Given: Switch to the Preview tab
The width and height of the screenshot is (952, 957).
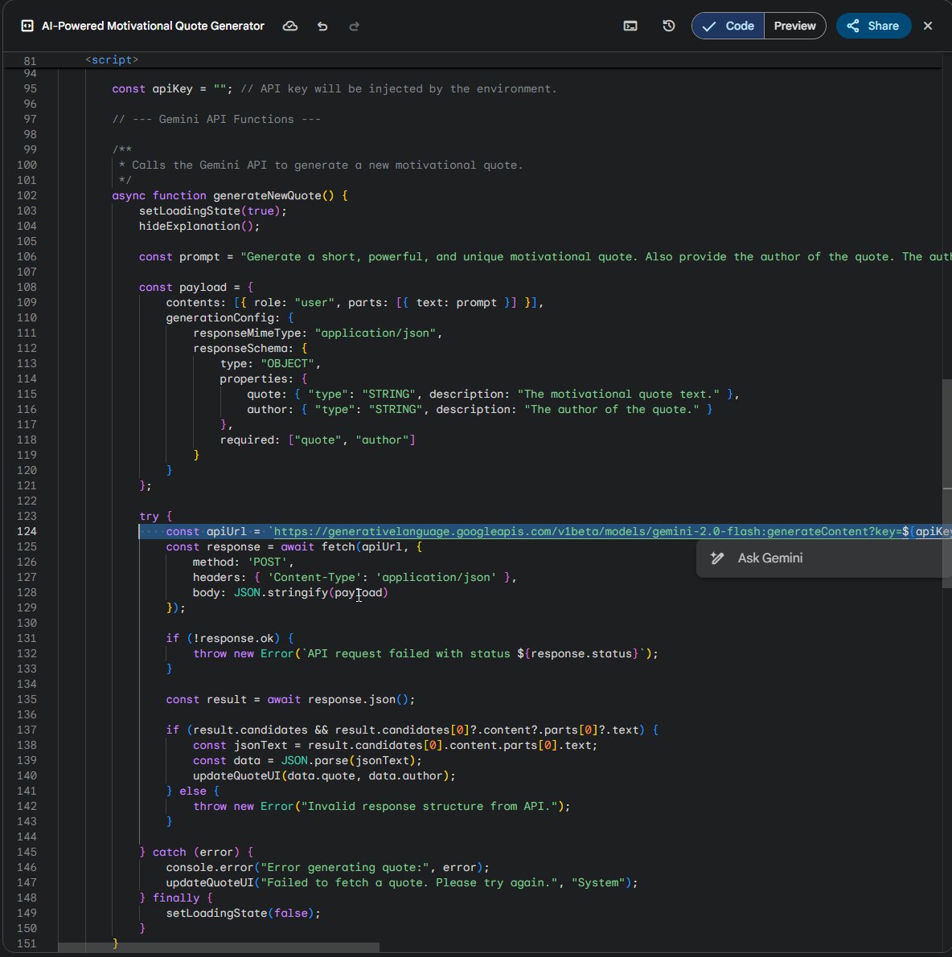Looking at the screenshot, I should [x=794, y=26].
